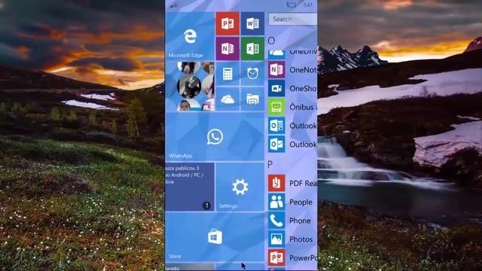Open the Excel tile

[252, 48]
